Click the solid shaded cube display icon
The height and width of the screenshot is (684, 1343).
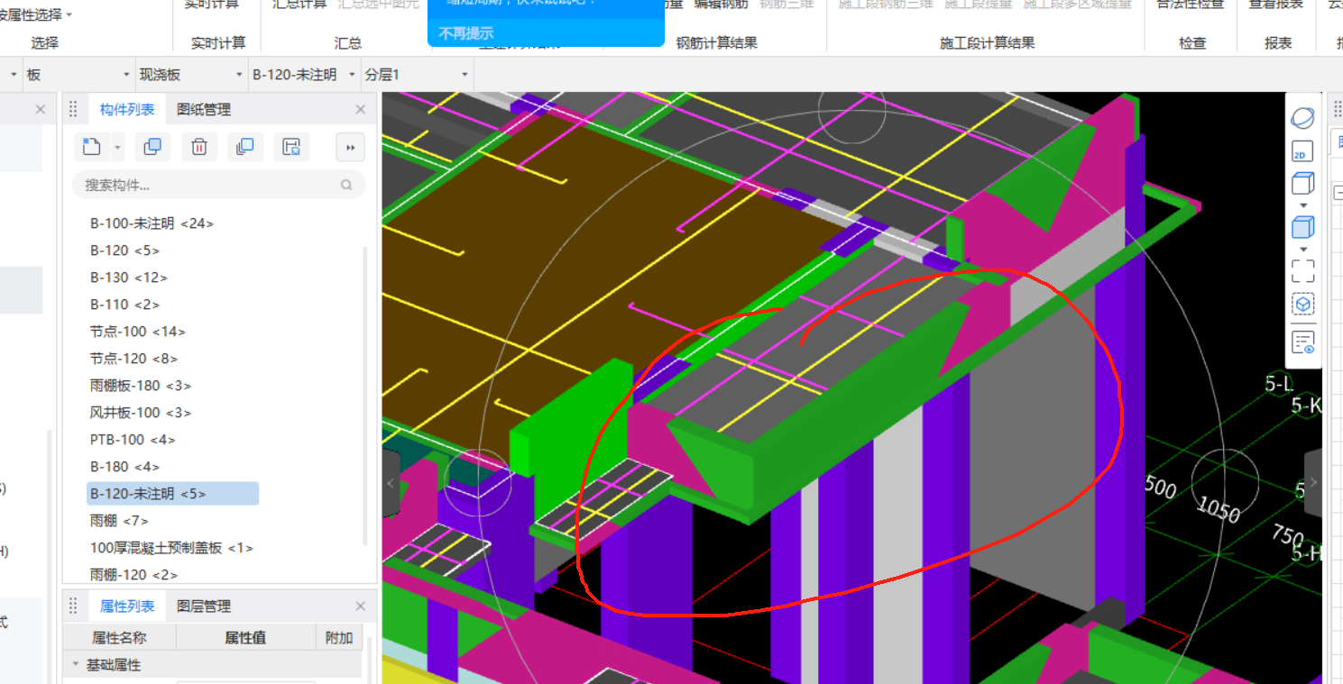[x=1302, y=226]
